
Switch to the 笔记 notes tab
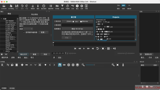[x=32, y=58]
